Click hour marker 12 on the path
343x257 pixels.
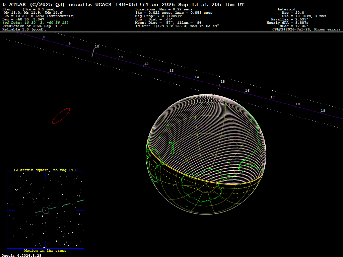[x=146, y=64]
